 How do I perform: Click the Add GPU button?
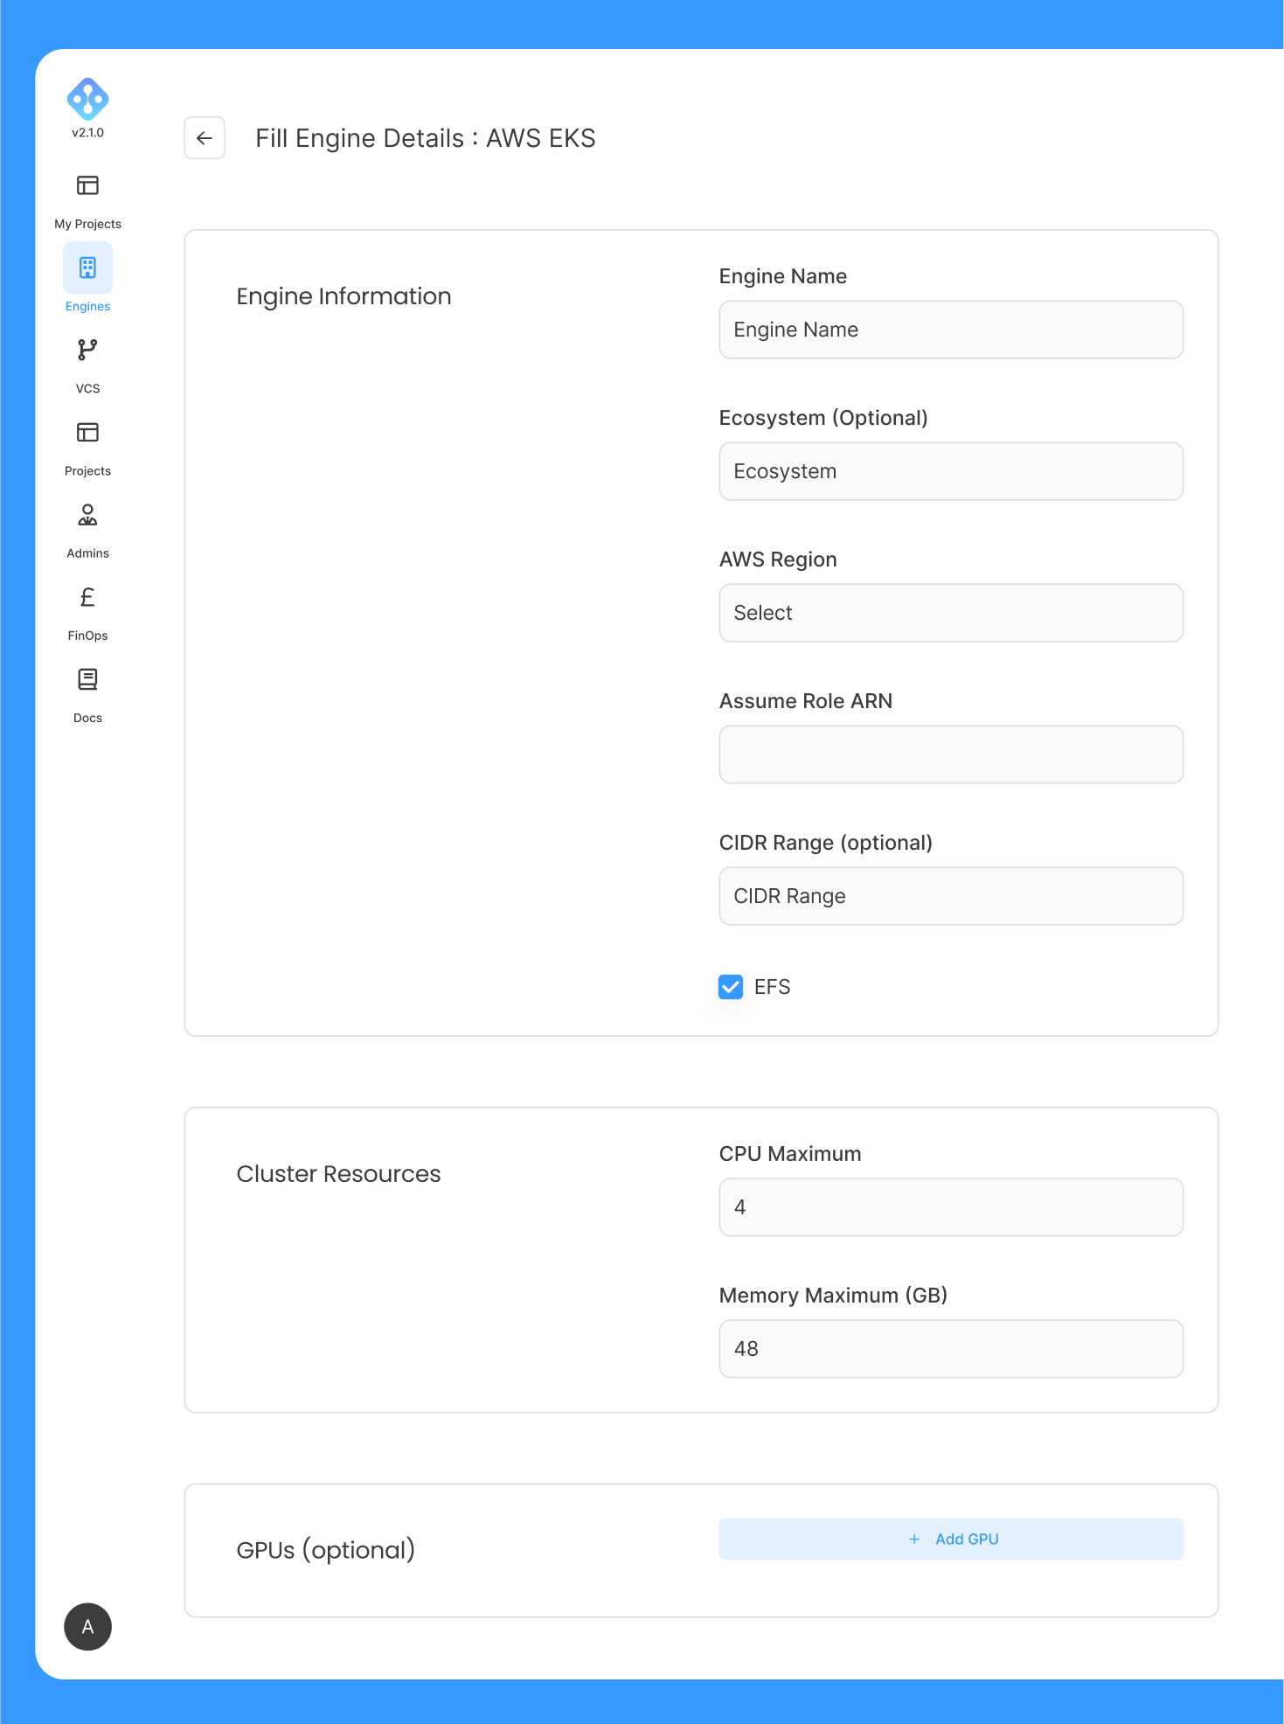951,1539
